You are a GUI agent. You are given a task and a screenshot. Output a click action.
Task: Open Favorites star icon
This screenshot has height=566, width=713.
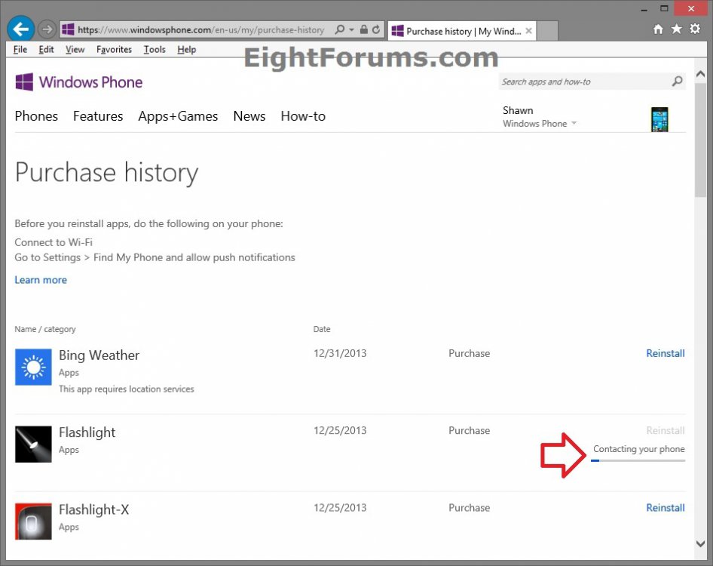[x=677, y=29]
